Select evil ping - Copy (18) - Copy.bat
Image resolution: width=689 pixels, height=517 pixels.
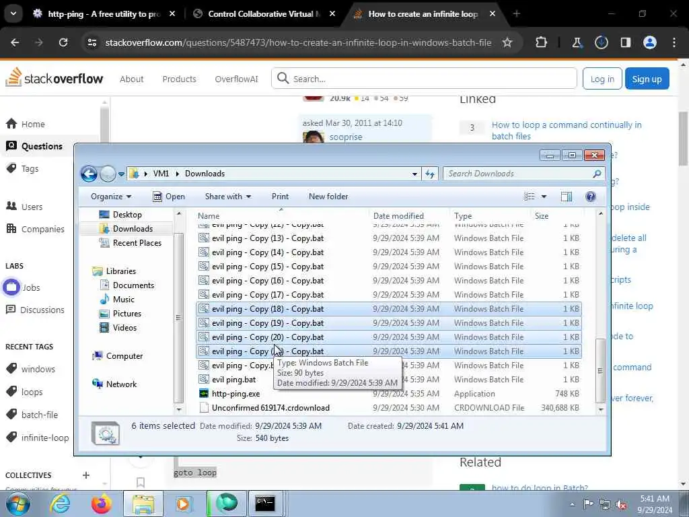click(389, 309)
